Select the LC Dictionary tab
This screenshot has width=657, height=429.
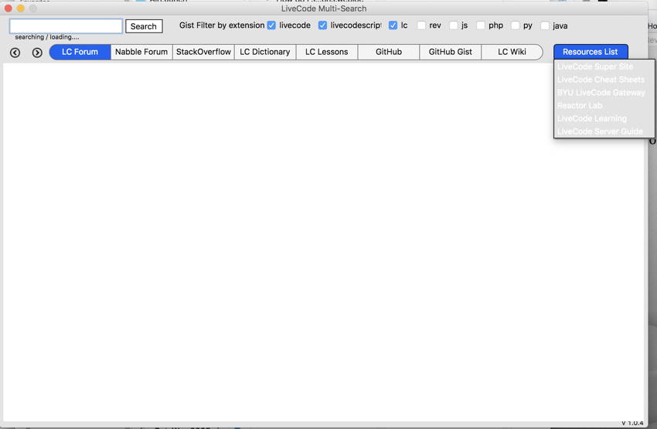[x=265, y=52]
